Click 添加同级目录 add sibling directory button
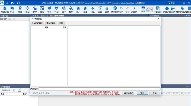191x106 pixels. [37, 23]
